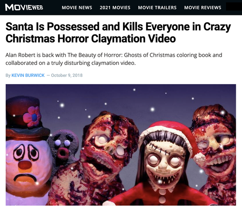242x211 pixels.
Task: Click the black box after Movie Reviews
Action: tap(234, 7)
